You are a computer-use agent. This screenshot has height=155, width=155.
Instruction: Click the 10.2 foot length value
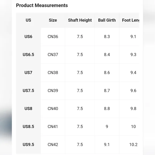[x=133, y=145]
